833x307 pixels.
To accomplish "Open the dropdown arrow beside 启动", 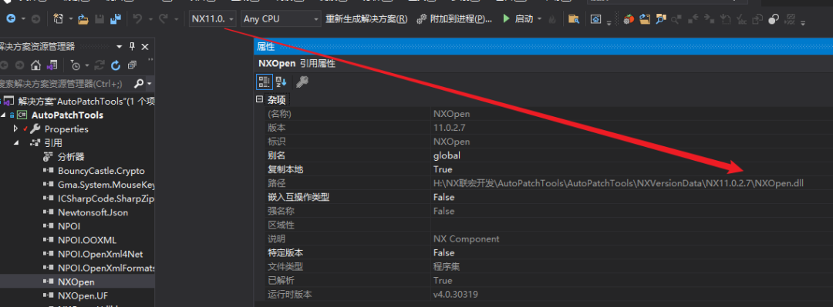I will tap(540, 19).
